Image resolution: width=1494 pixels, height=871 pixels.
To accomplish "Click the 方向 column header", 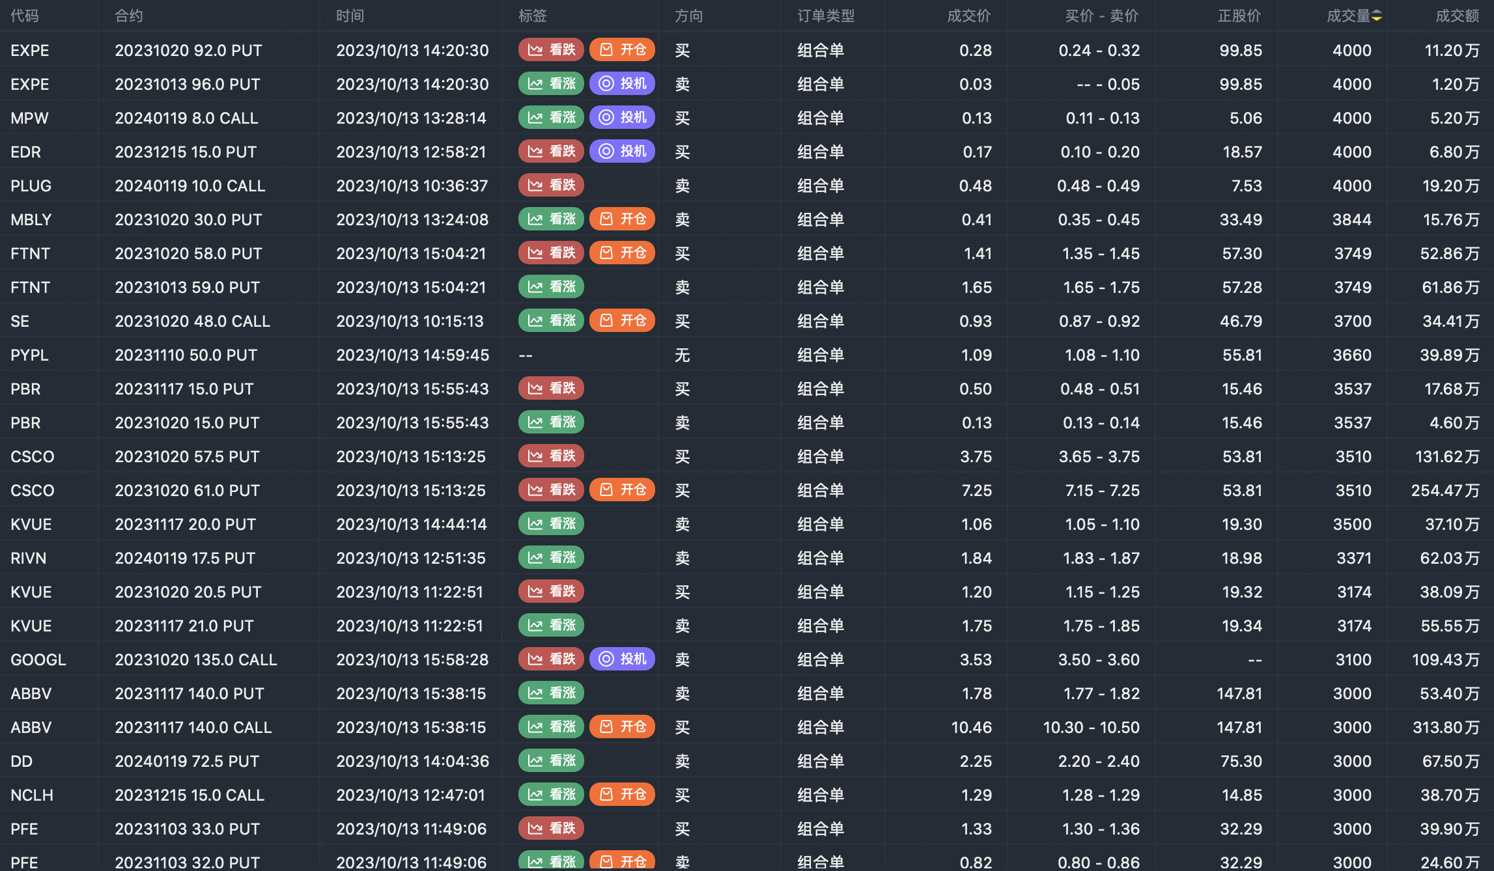I will pyautogui.click(x=689, y=16).
